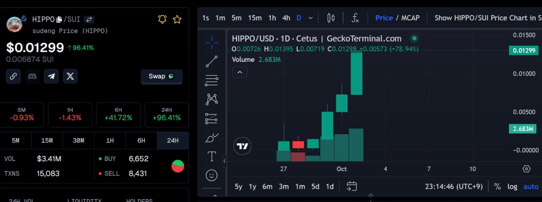The image size is (542, 202).
Task: Set chart interval to 15m
Action: (255, 18)
